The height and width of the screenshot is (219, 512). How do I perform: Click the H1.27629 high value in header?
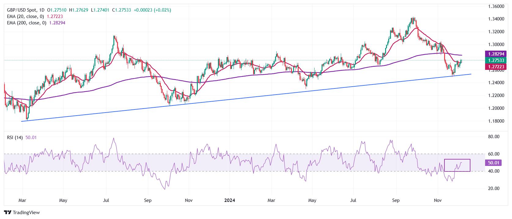[79, 10]
